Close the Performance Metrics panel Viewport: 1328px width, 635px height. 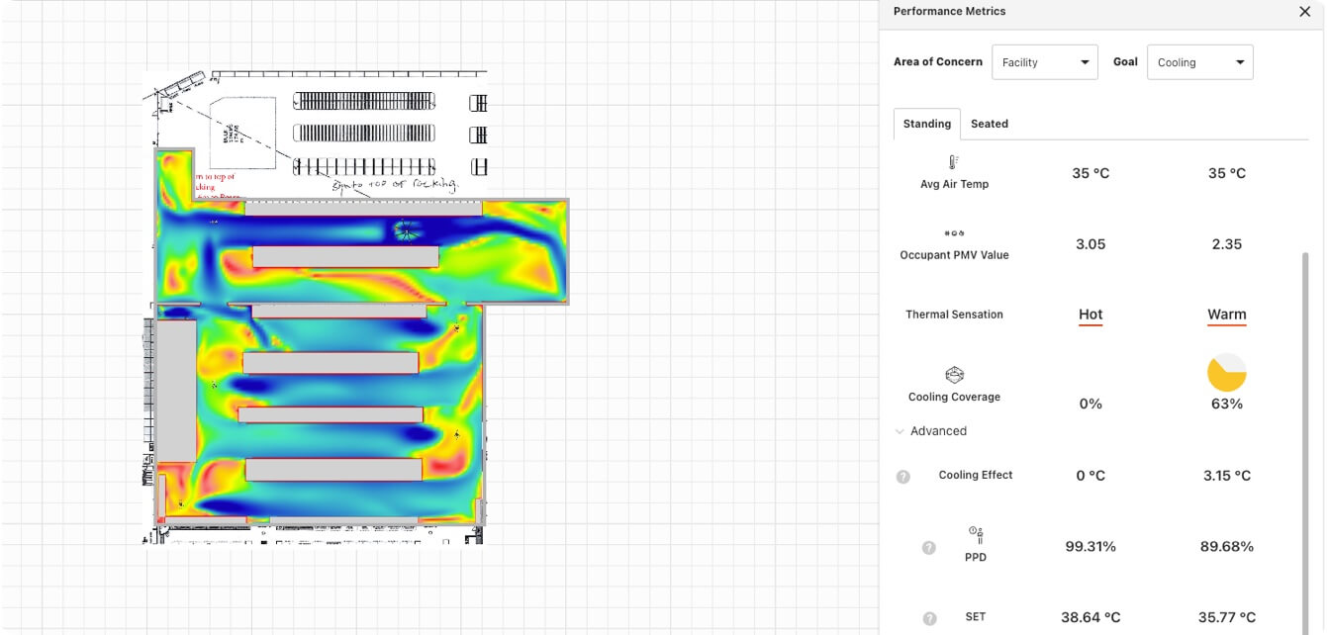click(1304, 12)
